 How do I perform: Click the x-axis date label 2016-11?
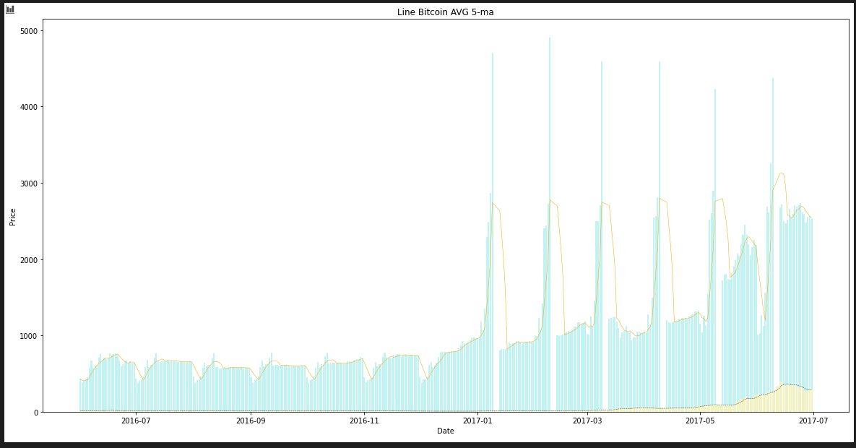click(364, 420)
